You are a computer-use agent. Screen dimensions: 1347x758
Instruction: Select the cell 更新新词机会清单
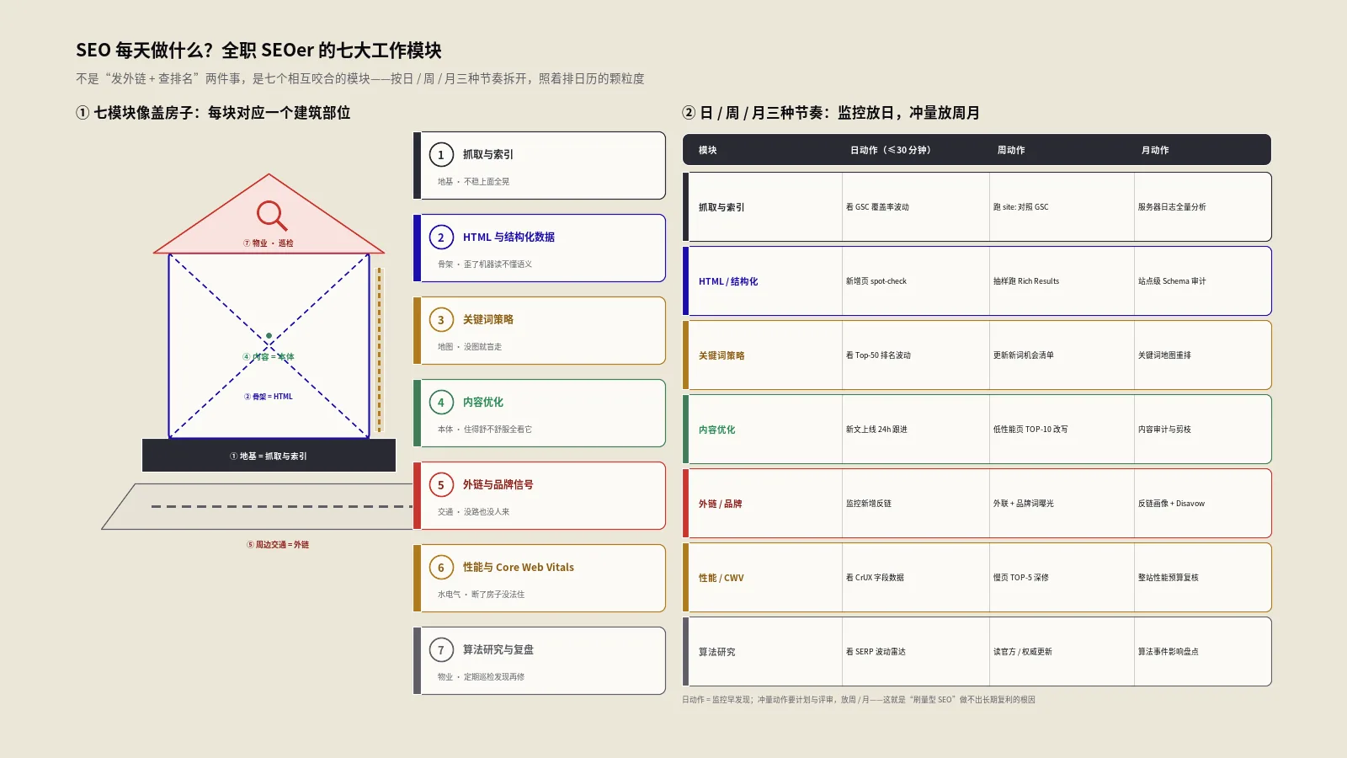pyautogui.click(x=1023, y=355)
